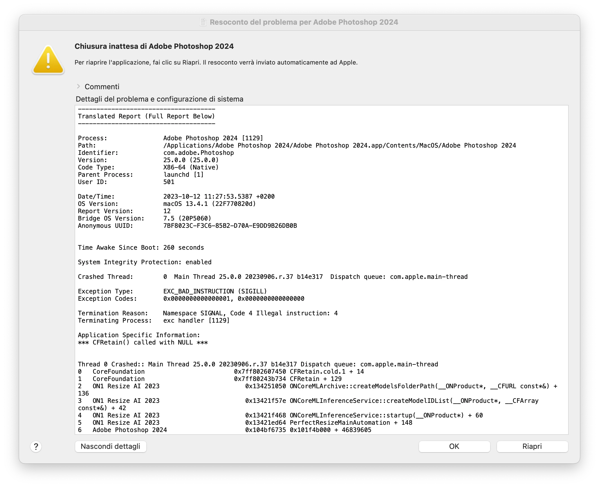The width and height of the screenshot is (599, 487).
Task: Click the document proxy icon in title bar
Action: pyautogui.click(x=203, y=22)
